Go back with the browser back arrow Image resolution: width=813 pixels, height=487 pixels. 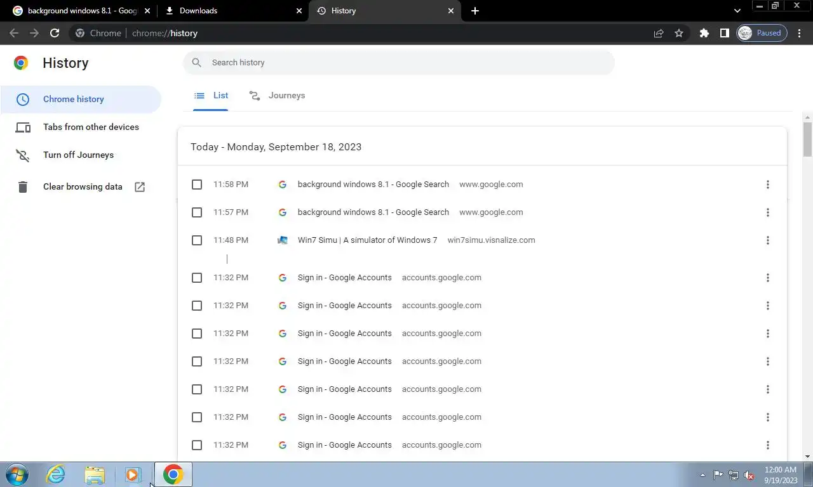coord(14,33)
